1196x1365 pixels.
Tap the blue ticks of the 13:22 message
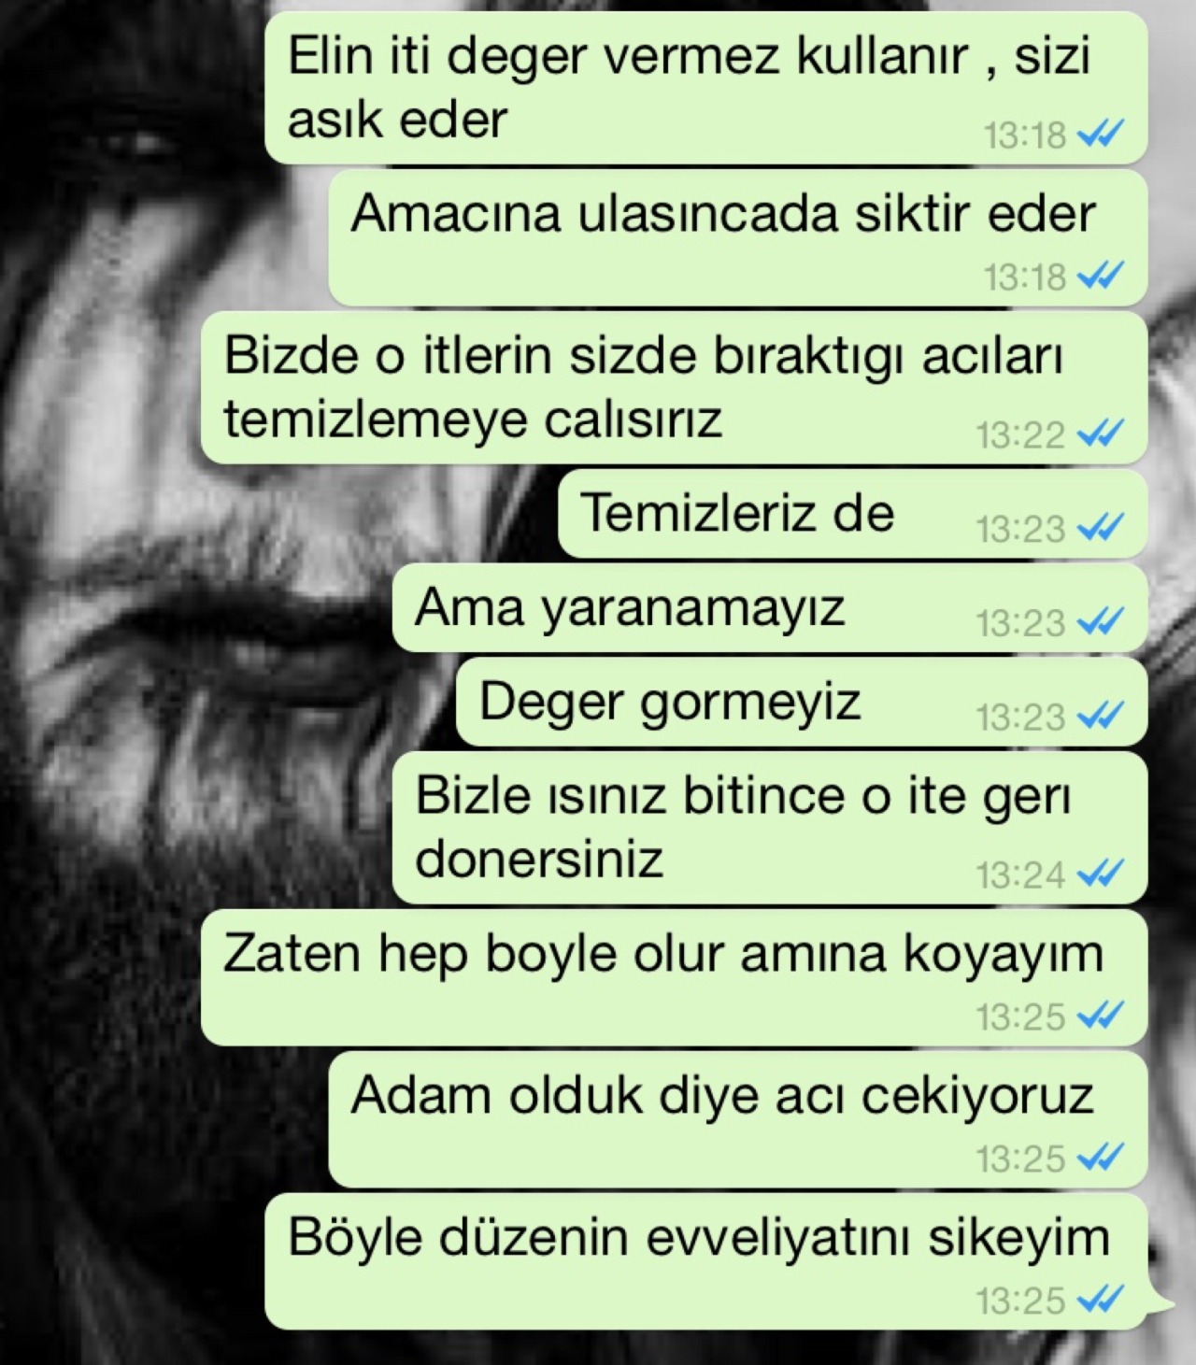pyautogui.click(x=1100, y=434)
